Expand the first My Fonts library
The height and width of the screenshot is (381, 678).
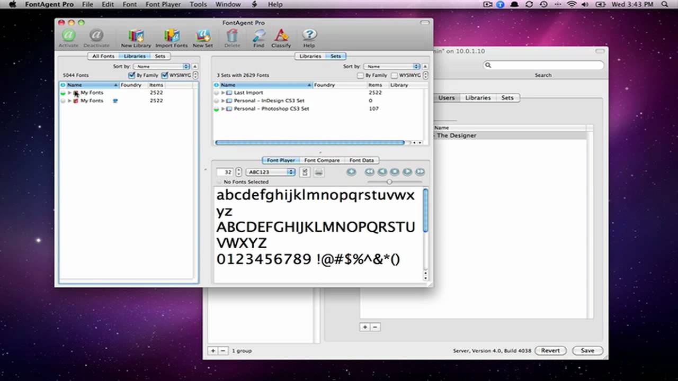coord(69,93)
